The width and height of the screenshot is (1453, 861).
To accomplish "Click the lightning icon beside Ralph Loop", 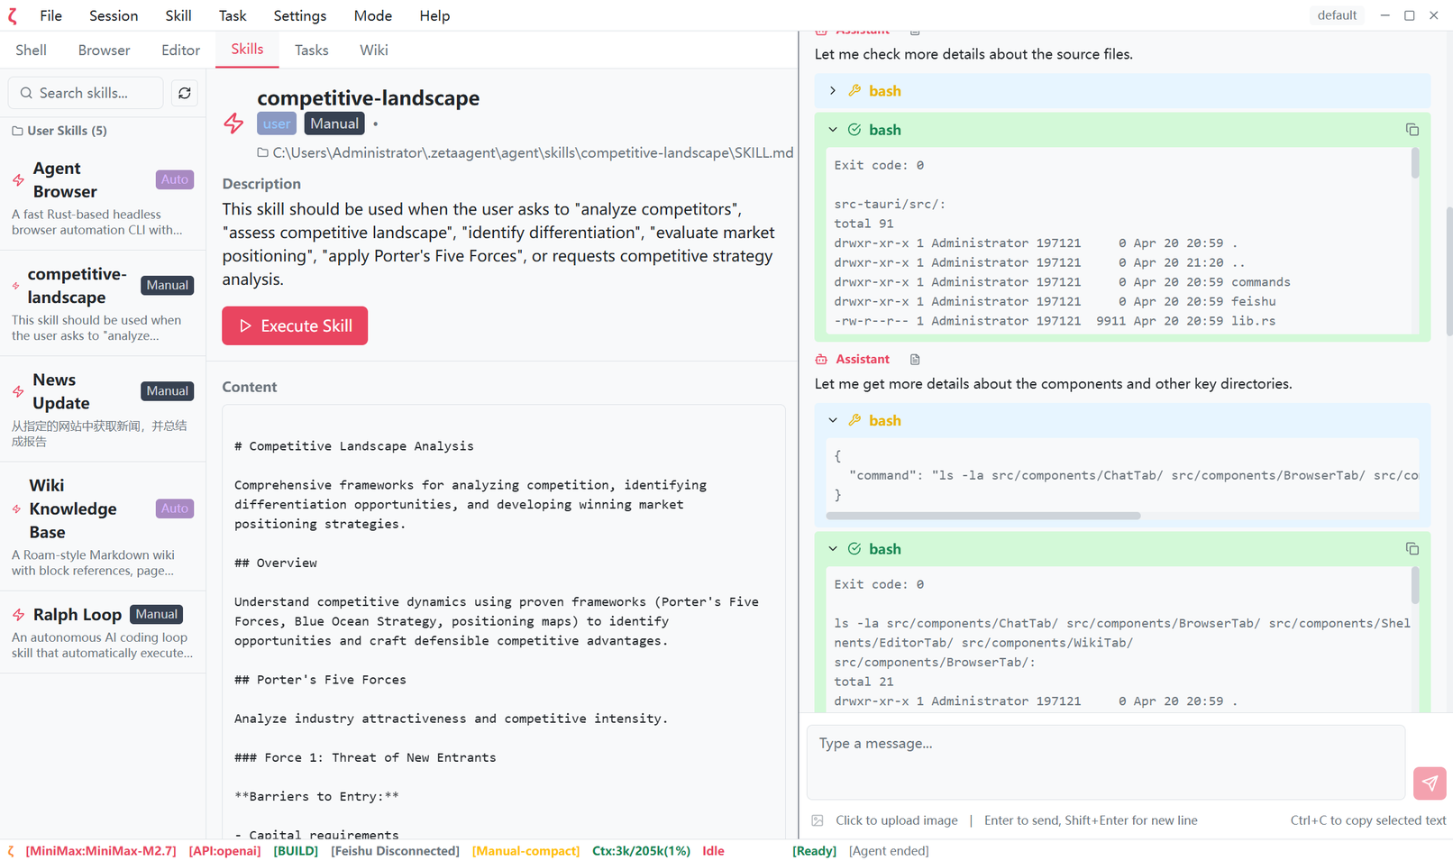I will coord(18,615).
